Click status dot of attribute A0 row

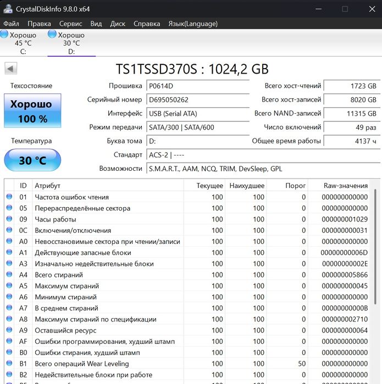click(9, 241)
